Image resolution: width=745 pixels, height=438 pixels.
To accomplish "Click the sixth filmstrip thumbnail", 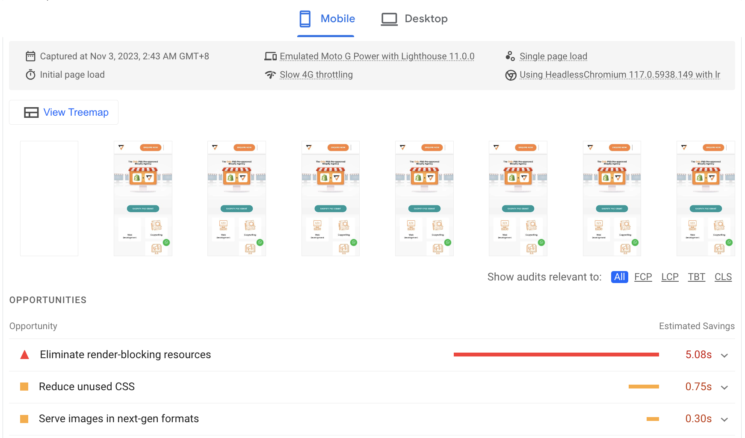I will 518,199.
